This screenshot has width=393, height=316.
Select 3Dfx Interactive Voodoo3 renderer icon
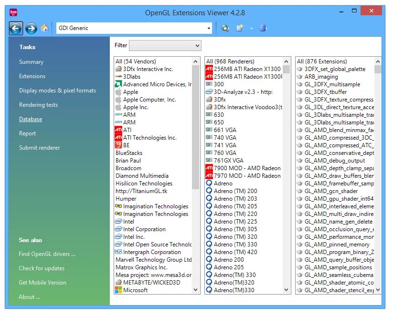click(x=209, y=107)
